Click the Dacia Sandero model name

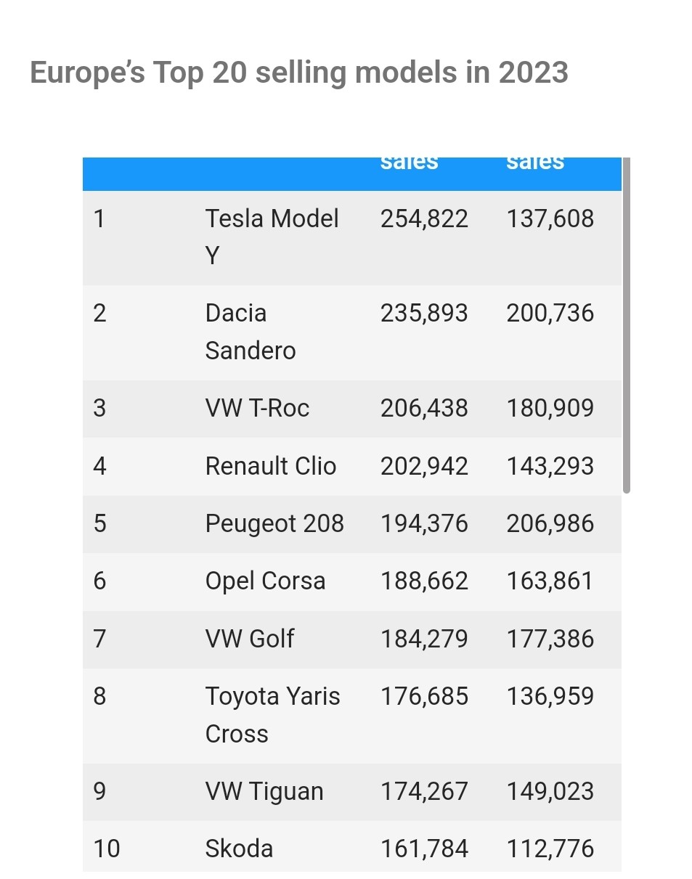tap(250, 332)
